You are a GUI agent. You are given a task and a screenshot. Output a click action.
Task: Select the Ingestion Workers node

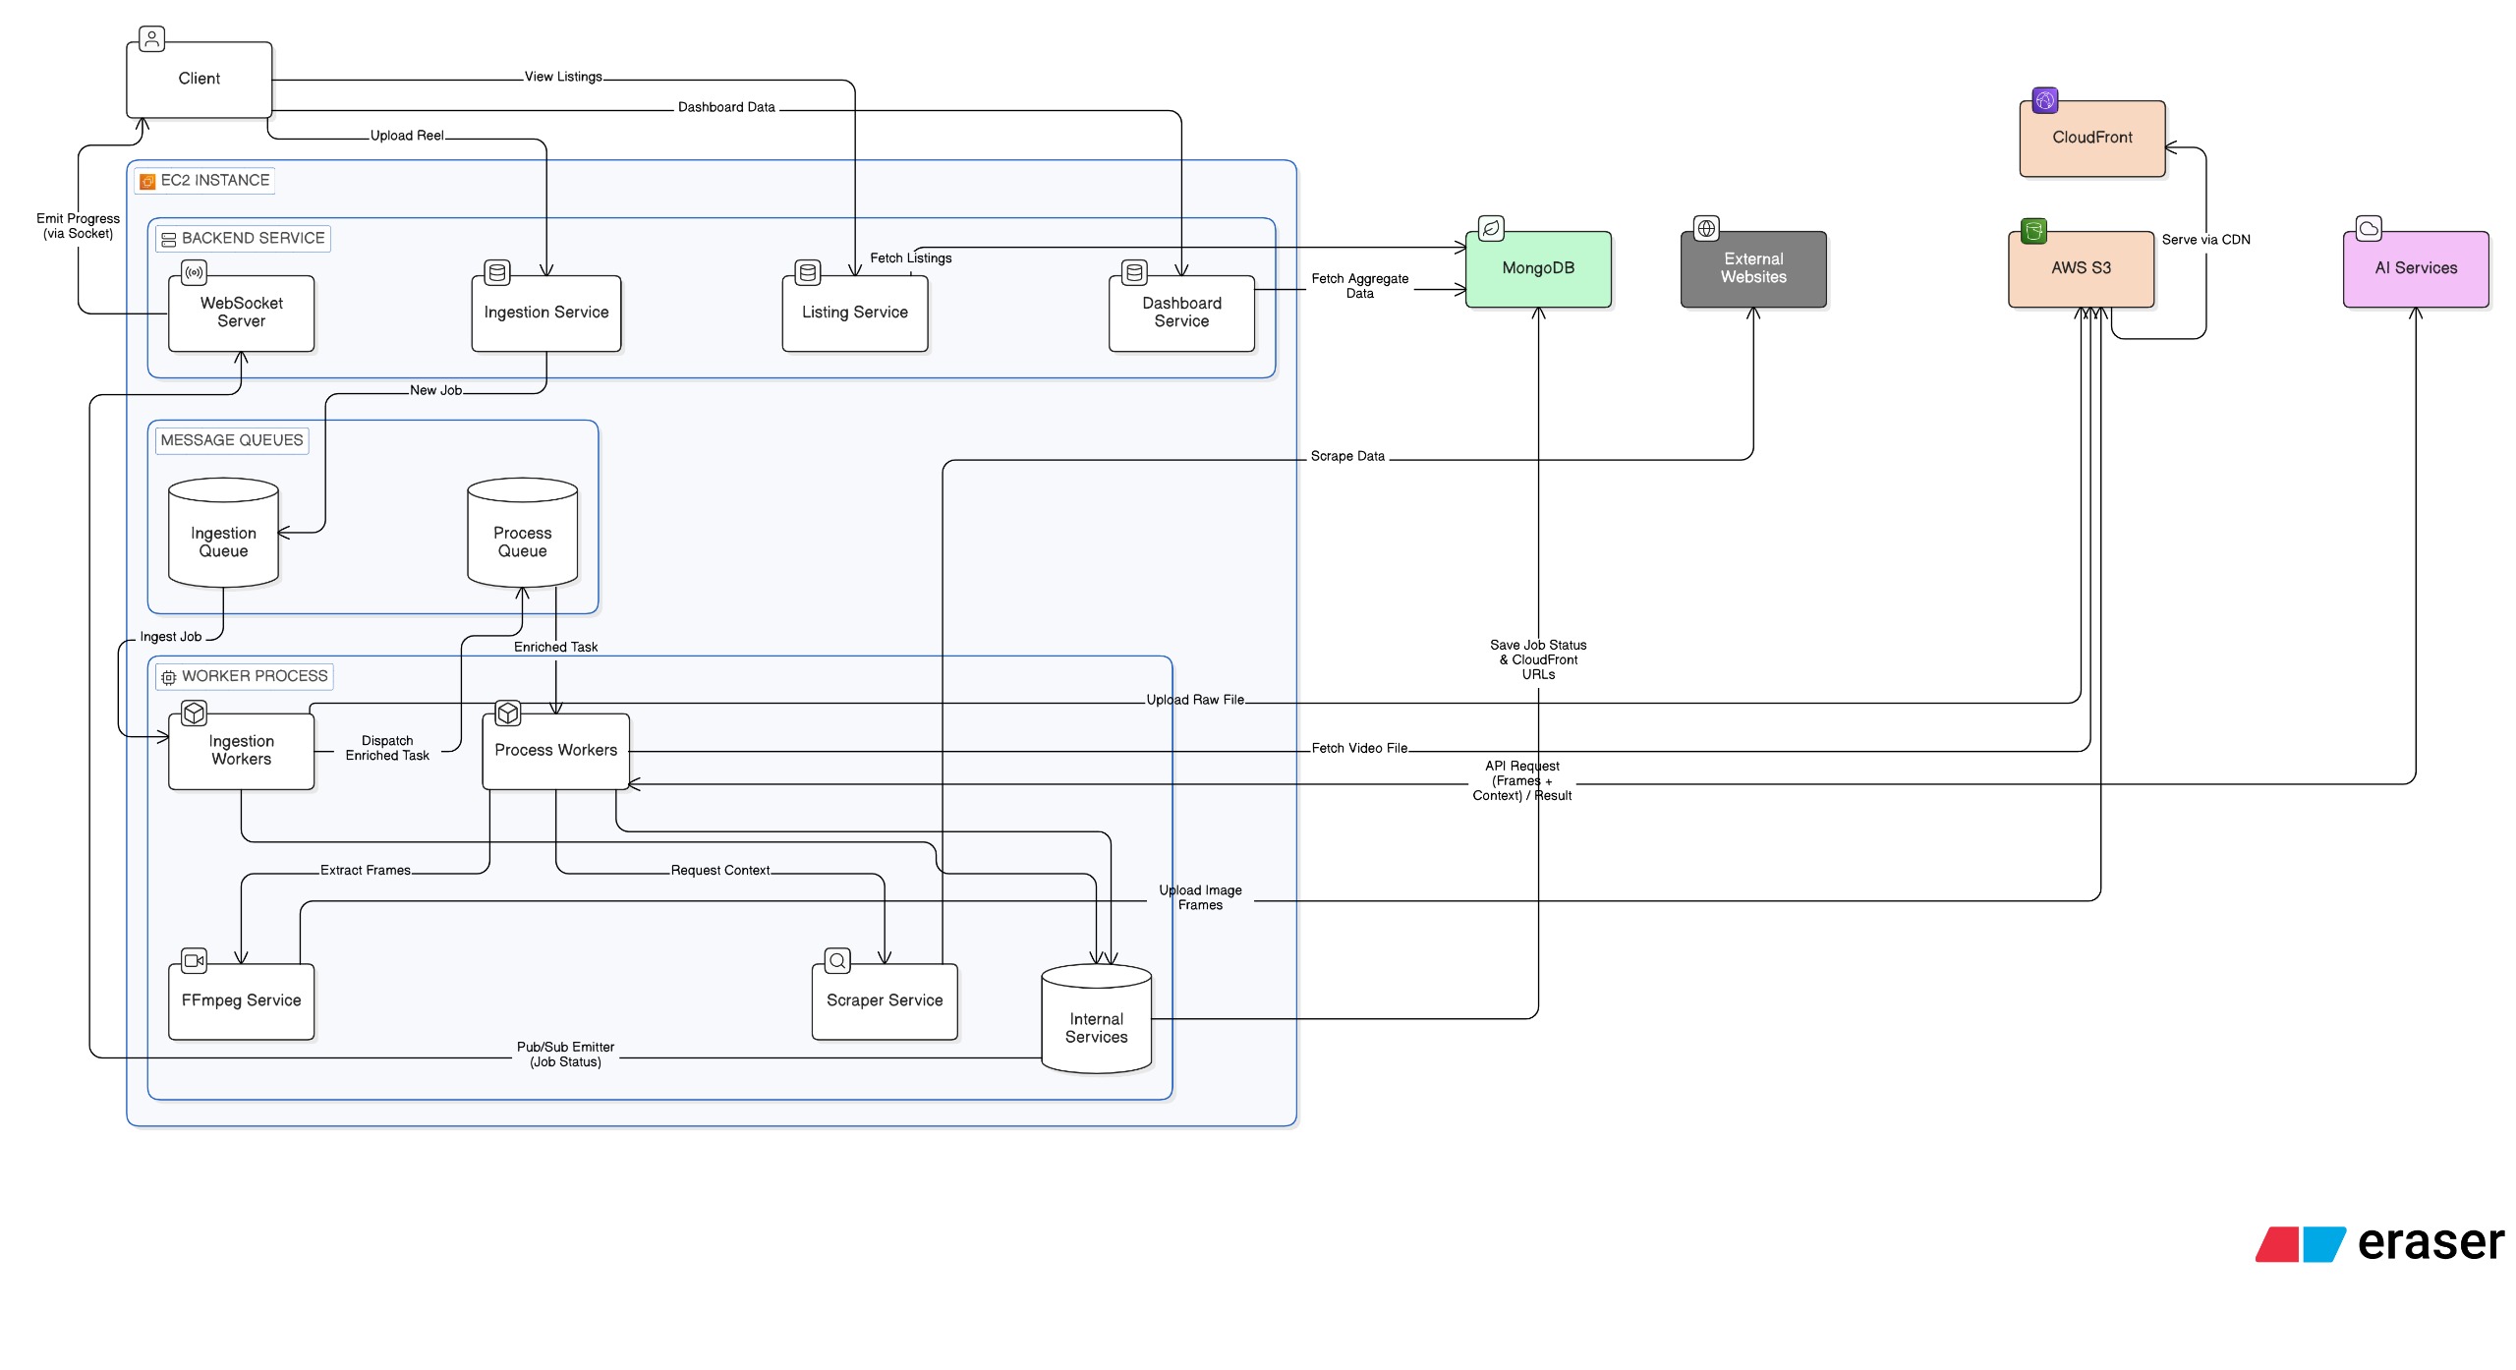(242, 752)
